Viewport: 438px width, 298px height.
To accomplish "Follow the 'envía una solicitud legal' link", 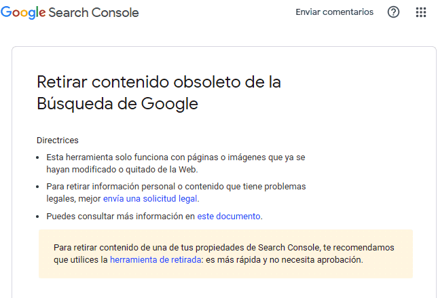I will (x=150, y=199).
